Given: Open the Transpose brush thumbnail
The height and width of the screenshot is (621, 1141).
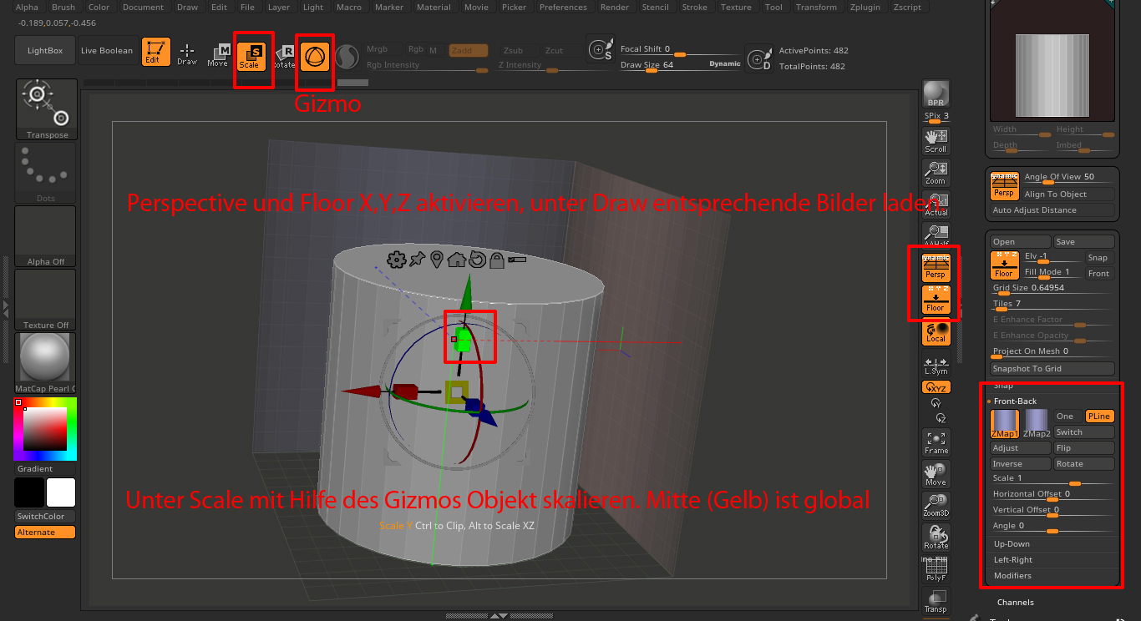Looking at the screenshot, I should click(x=47, y=109).
